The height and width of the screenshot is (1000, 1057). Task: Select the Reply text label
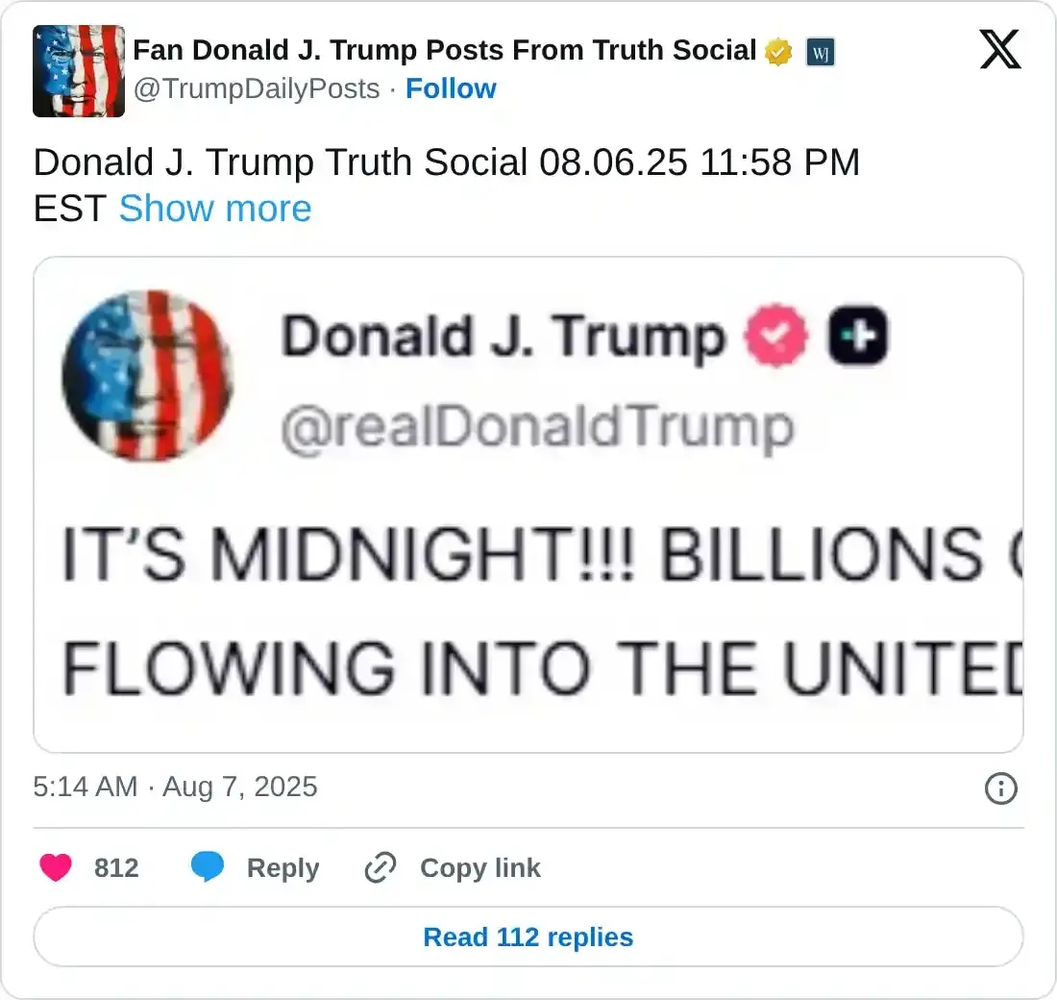pos(283,868)
